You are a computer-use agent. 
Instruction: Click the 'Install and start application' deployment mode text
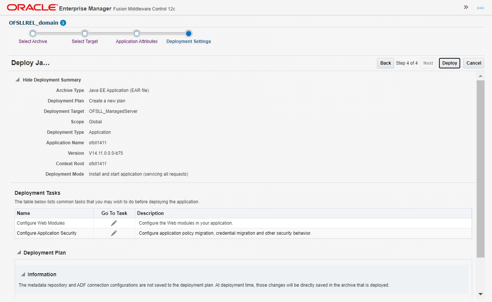click(x=139, y=174)
